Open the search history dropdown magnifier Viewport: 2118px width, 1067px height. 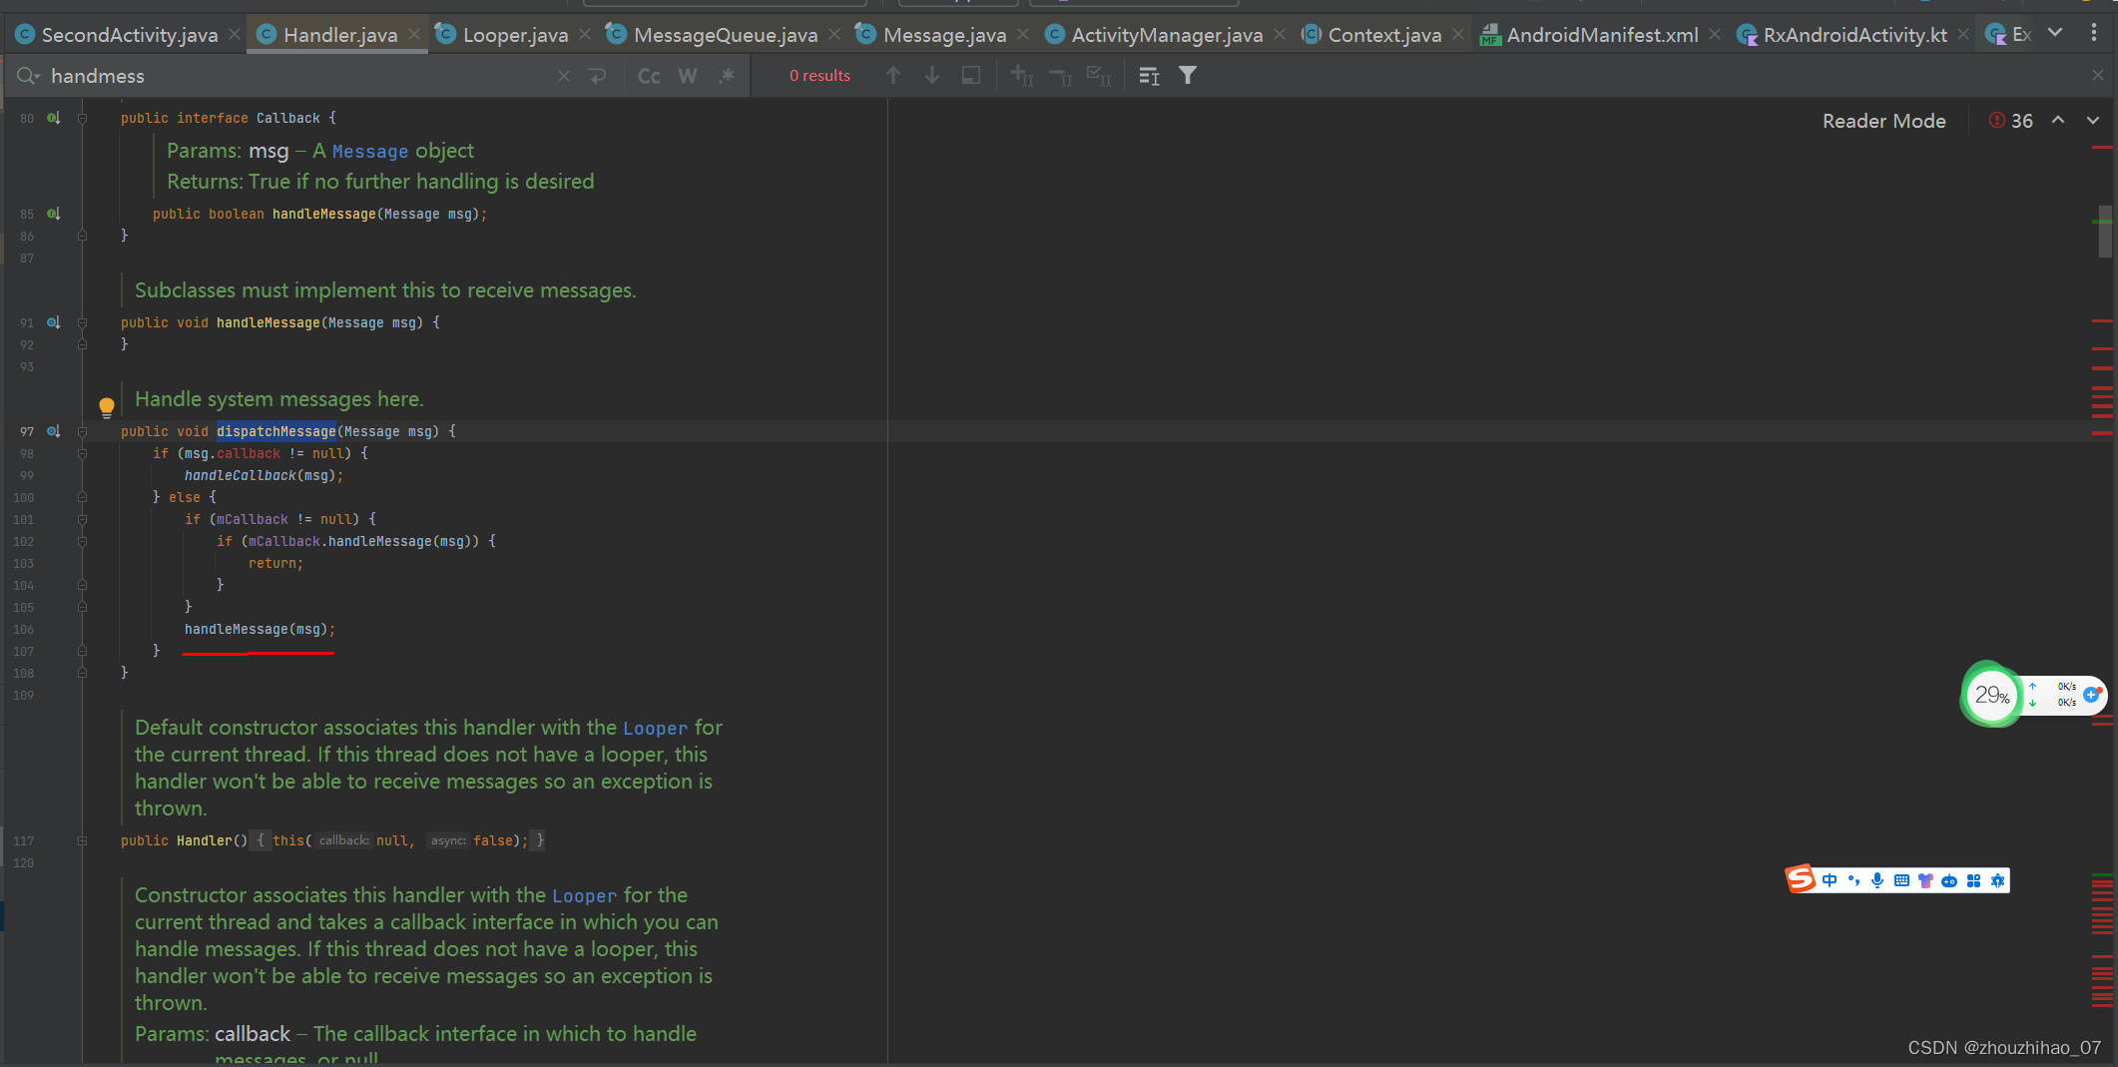pos(27,76)
